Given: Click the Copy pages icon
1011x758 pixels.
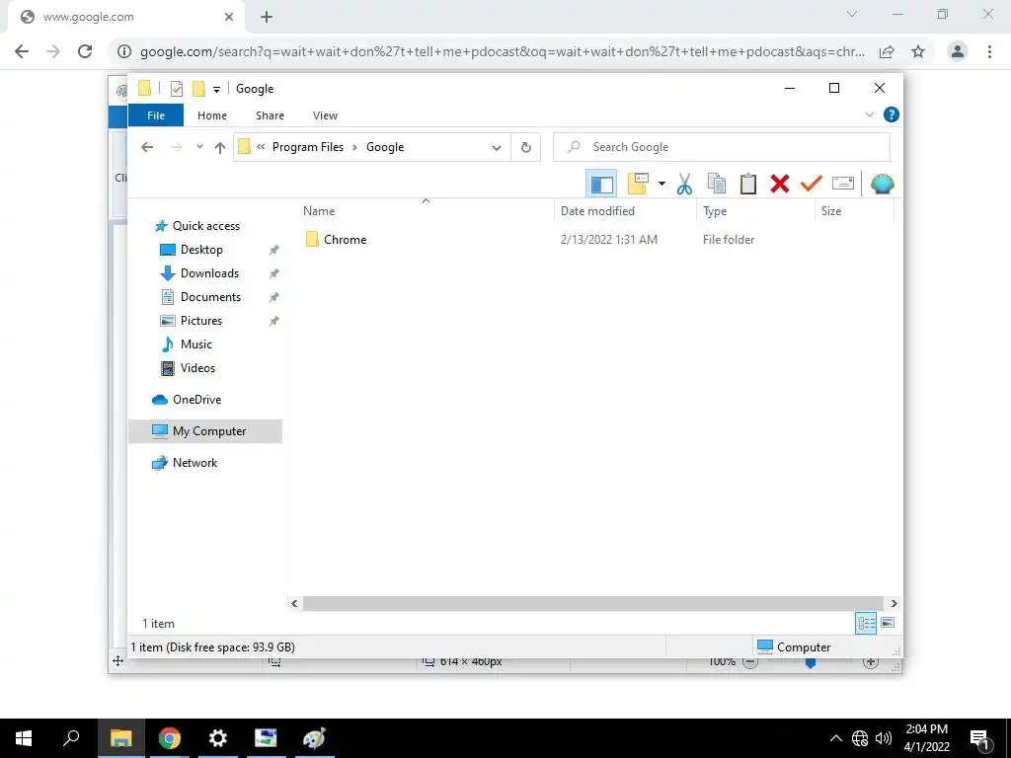Looking at the screenshot, I should 717,184.
